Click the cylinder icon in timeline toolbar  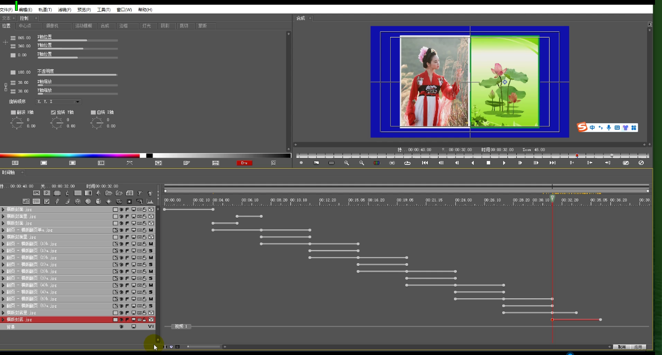coord(98,201)
